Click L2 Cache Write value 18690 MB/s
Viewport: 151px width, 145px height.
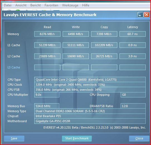click(x=76, y=56)
